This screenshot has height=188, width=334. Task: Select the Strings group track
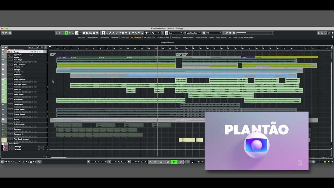point(18,147)
